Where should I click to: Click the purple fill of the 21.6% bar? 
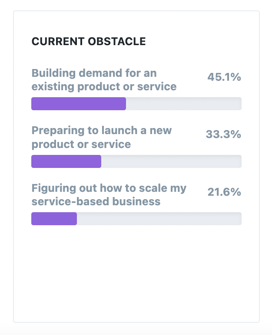click(x=54, y=219)
